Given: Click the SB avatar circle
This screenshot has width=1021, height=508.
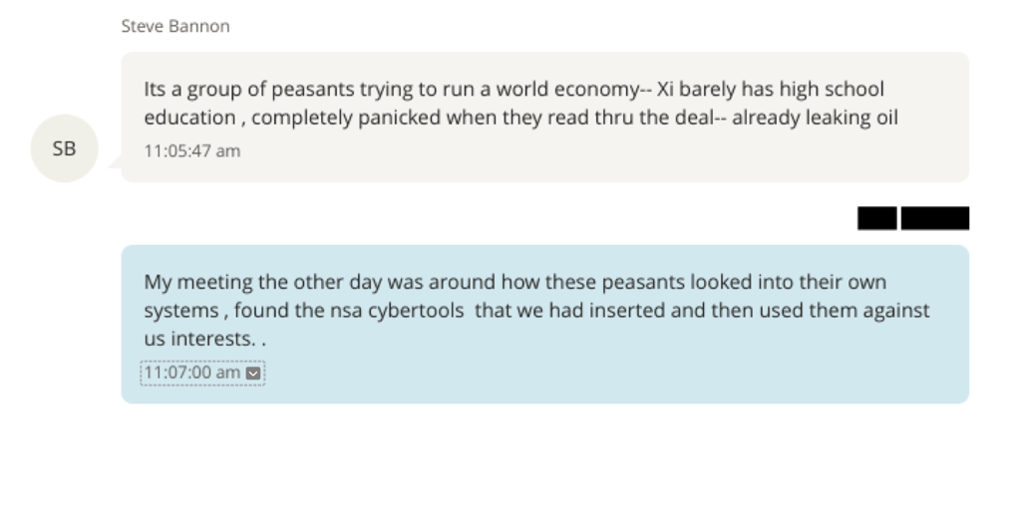Looking at the screenshot, I should (x=65, y=148).
